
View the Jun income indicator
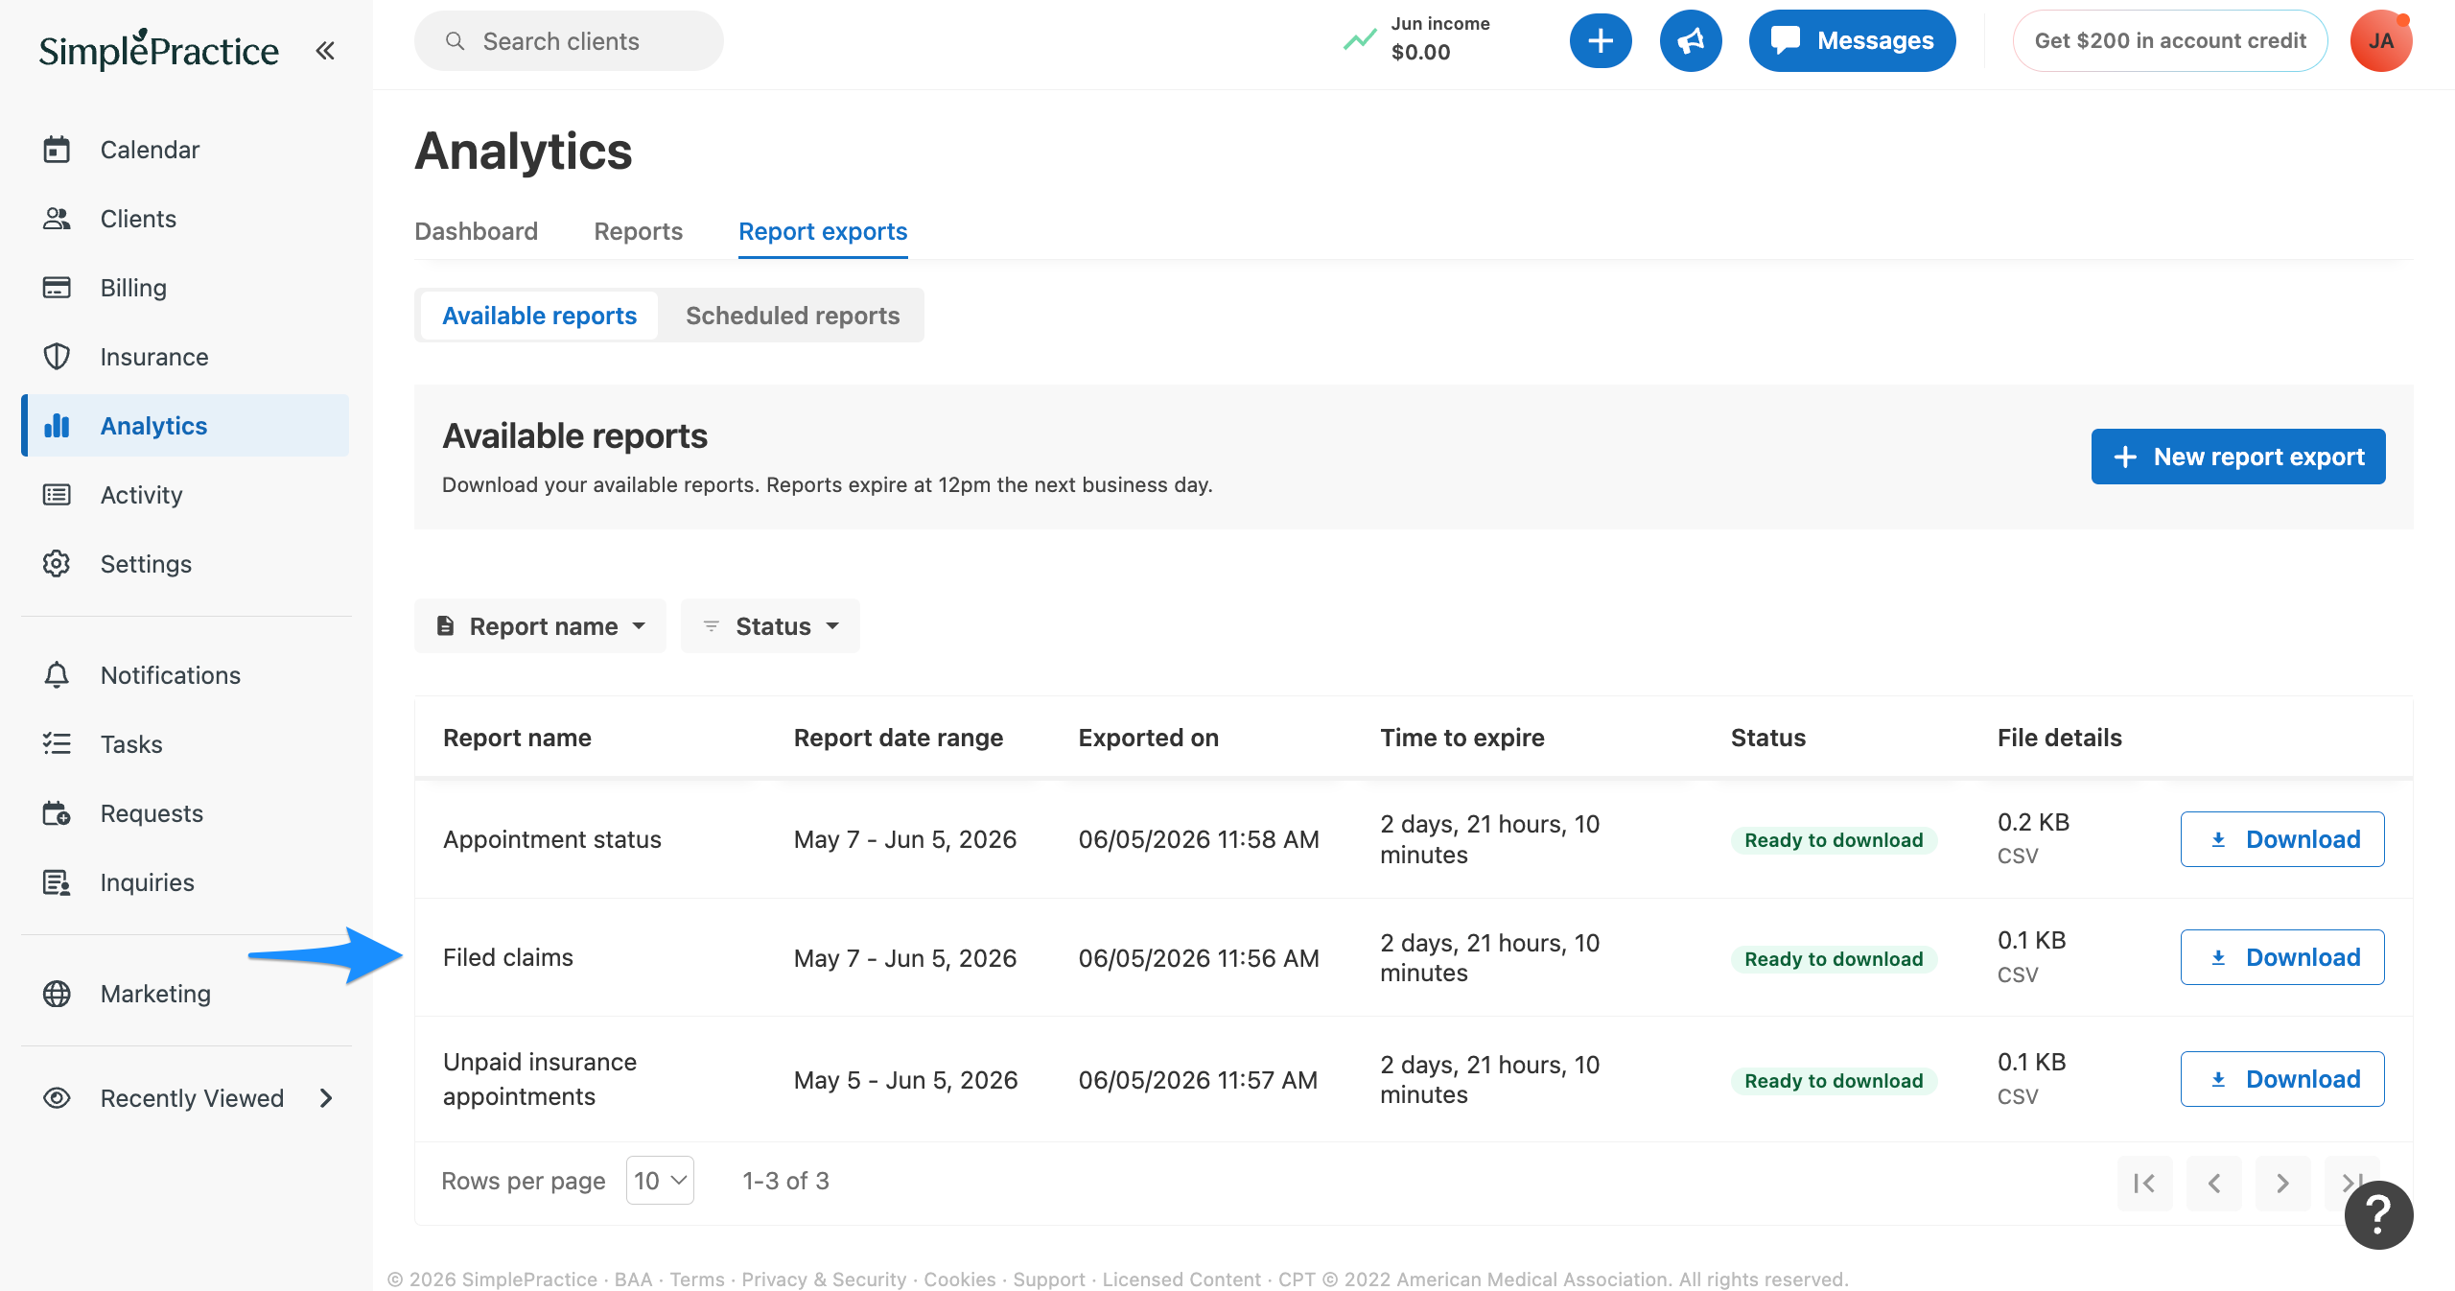[x=1417, y=39]
